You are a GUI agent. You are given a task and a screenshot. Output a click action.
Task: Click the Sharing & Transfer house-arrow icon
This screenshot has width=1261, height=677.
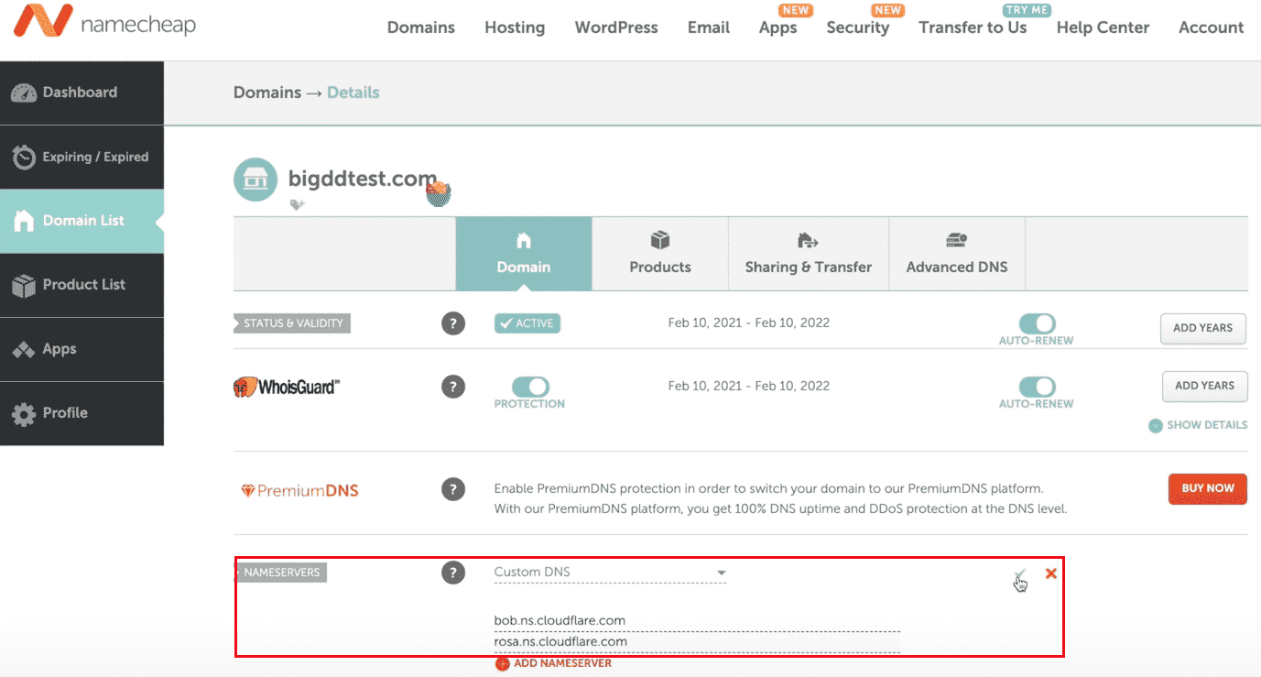[808, 240]
